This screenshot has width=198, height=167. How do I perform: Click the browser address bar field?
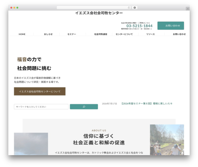point(94,8)
